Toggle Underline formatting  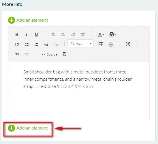[36, 34]
